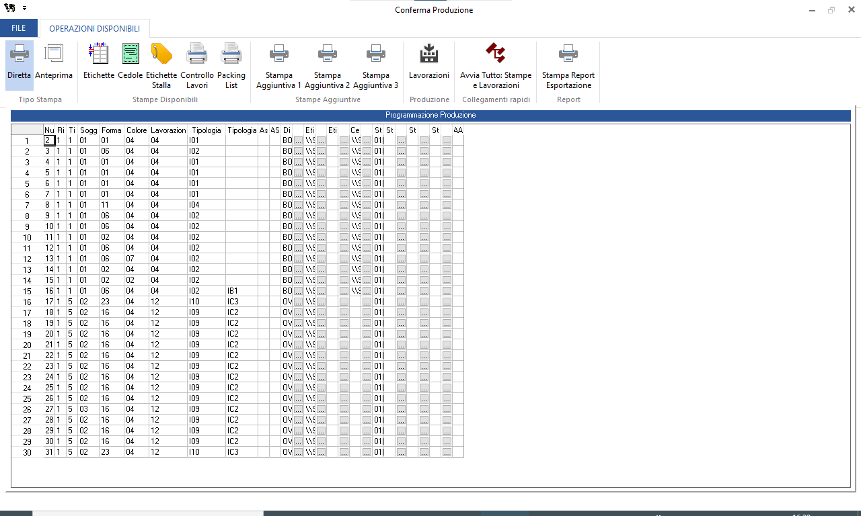Print Etichette Stalla tags
Viewport: 861px width, 516px height.
(161, 65)
